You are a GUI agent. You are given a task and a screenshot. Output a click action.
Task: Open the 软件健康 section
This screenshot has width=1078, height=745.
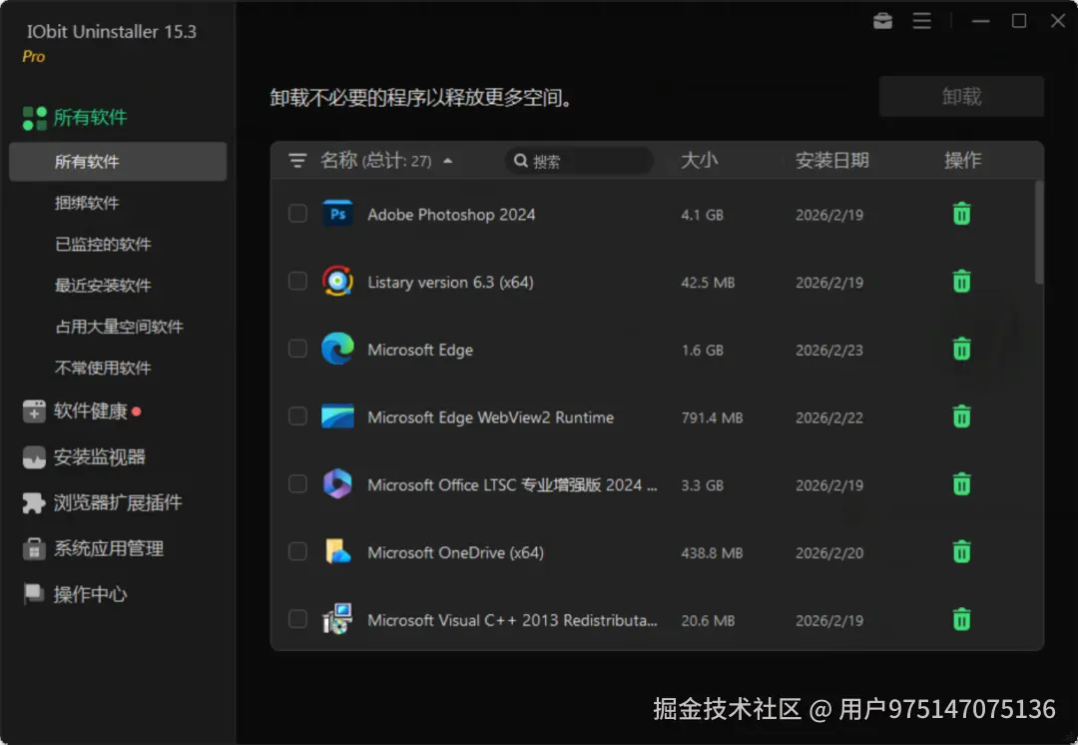click(x=90, y=411)
